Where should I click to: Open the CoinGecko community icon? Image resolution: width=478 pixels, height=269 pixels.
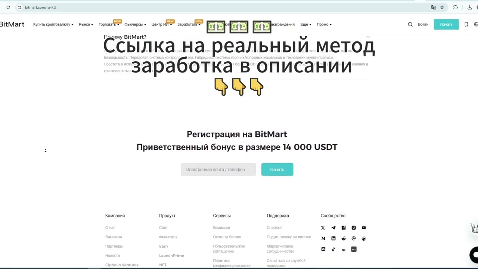point(364,238)
